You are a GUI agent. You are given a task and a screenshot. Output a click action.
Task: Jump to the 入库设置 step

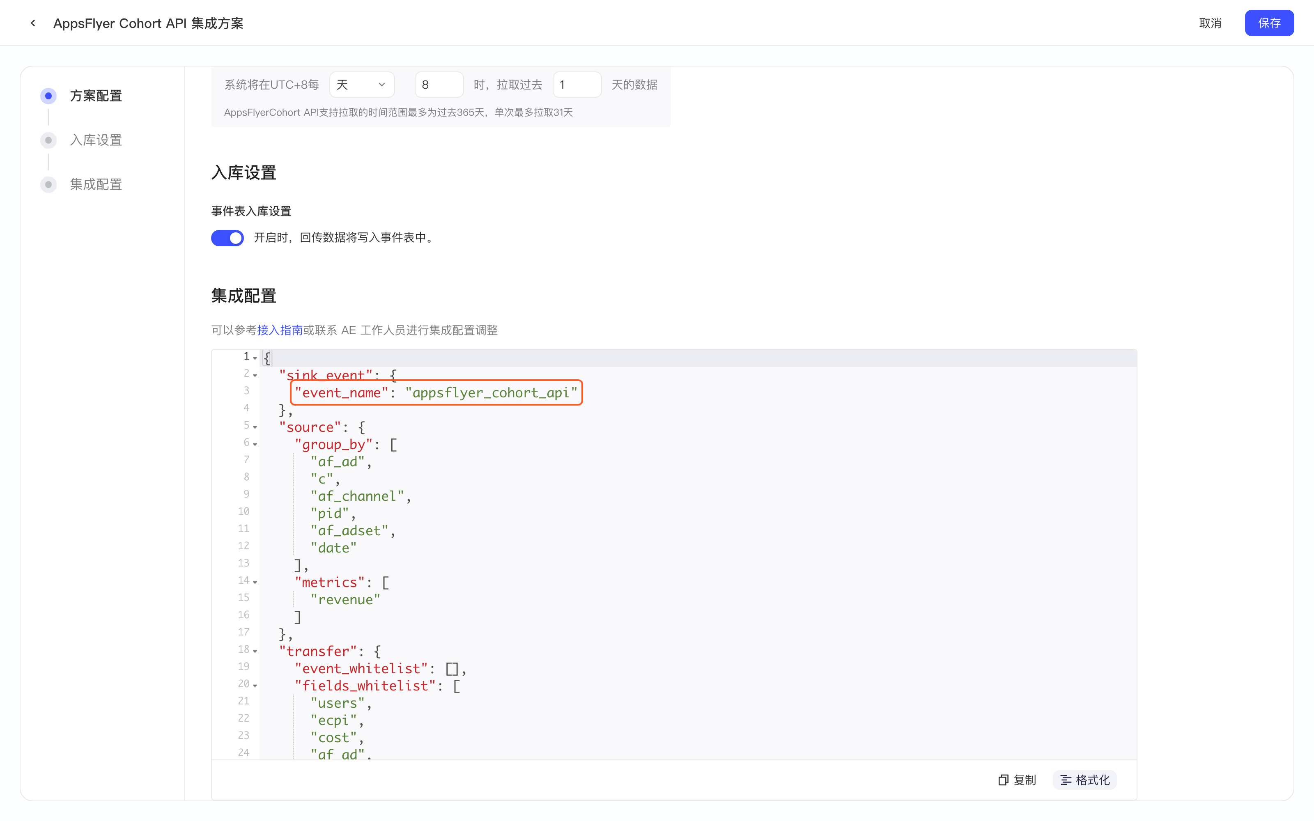(96, 140)
